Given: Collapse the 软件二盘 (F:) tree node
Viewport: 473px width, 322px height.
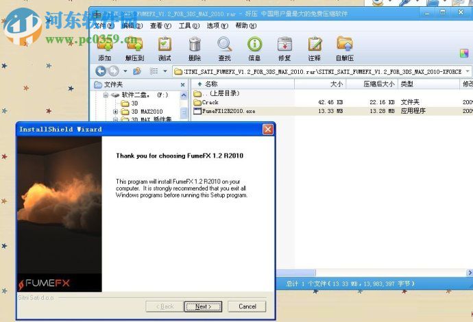Looking at the screenshot, I should click(106, 95).
